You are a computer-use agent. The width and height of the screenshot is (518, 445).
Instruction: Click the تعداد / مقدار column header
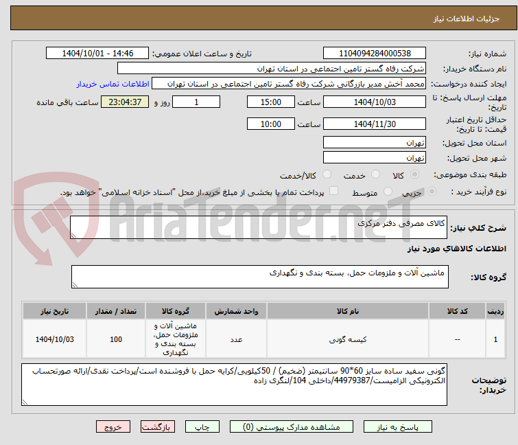(x=116, y=311)
